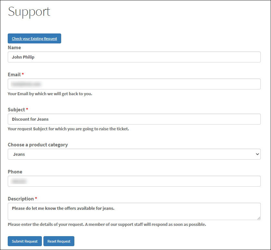This screenshot has height=250, width=271.
Task: Submit the support request
Action: [25, 241]
